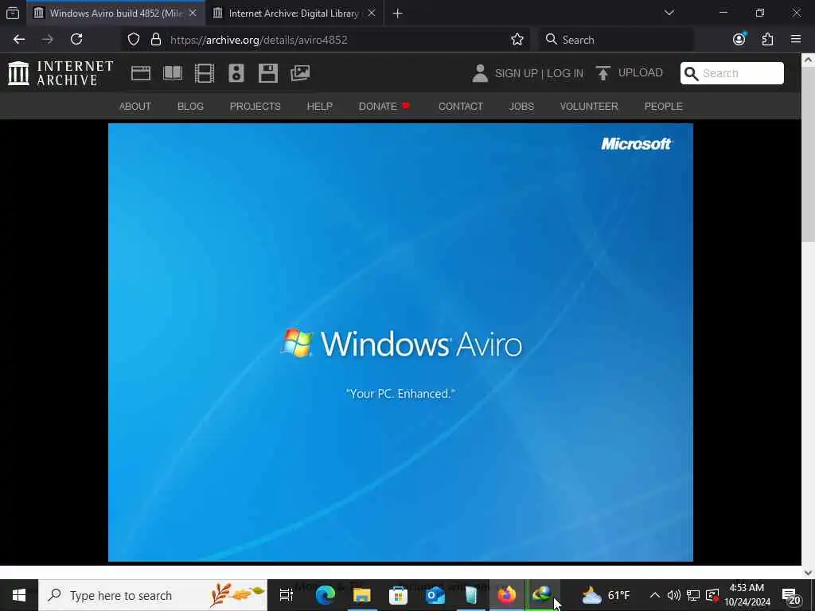The height and width of the screenshot is (611, 815).
Task: Click the user avatar icon
Action: (x=480, y=73)
